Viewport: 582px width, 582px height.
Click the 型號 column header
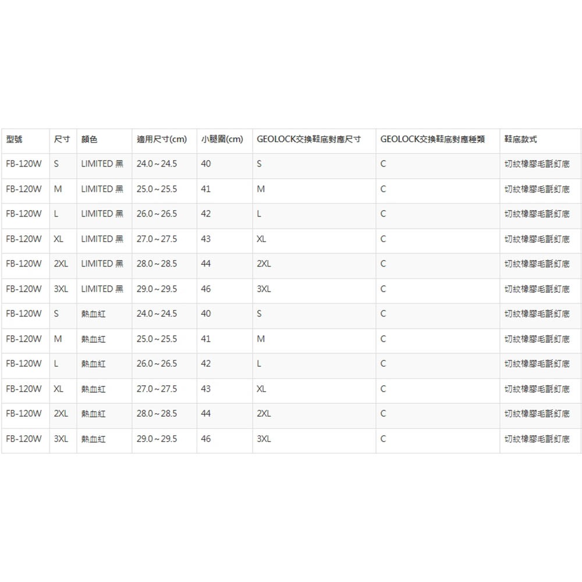coord(15,140)
